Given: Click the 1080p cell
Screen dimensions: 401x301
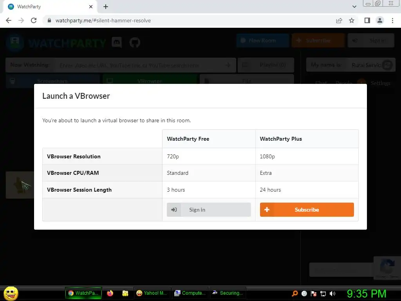Looking at the screenshot, I should (307, 156).
